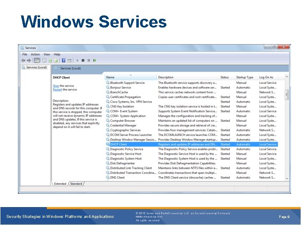Click the Start Service play icon
301x225 pixels.
tap(78, 60)
